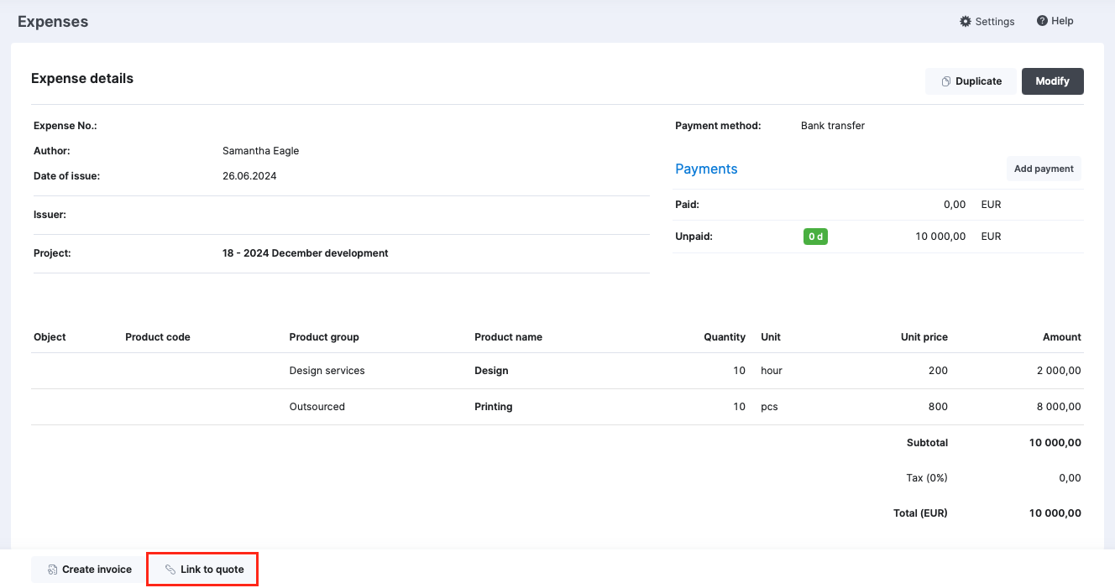Click the Object column header
1115x588 pixels.
point(50,337)
